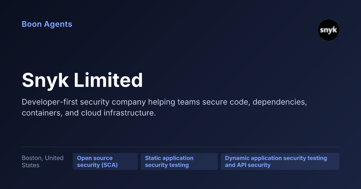This screenshot has height=189, width=361.
Task: Click the Static application security testing tag
Action: (x=179, y=161)
